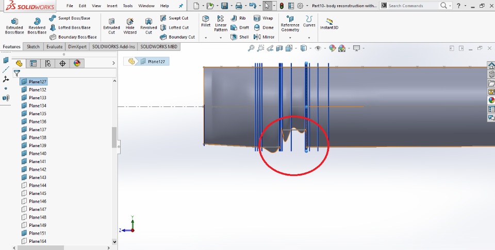Click the Rebuild traffic light icon
The width and height of the screenshot is (495, 250).
point(282,6)
